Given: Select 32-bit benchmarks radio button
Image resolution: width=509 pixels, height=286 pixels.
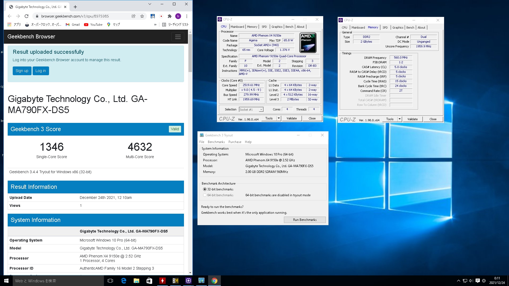Looking at the screenshot, I should click(205, 189).
